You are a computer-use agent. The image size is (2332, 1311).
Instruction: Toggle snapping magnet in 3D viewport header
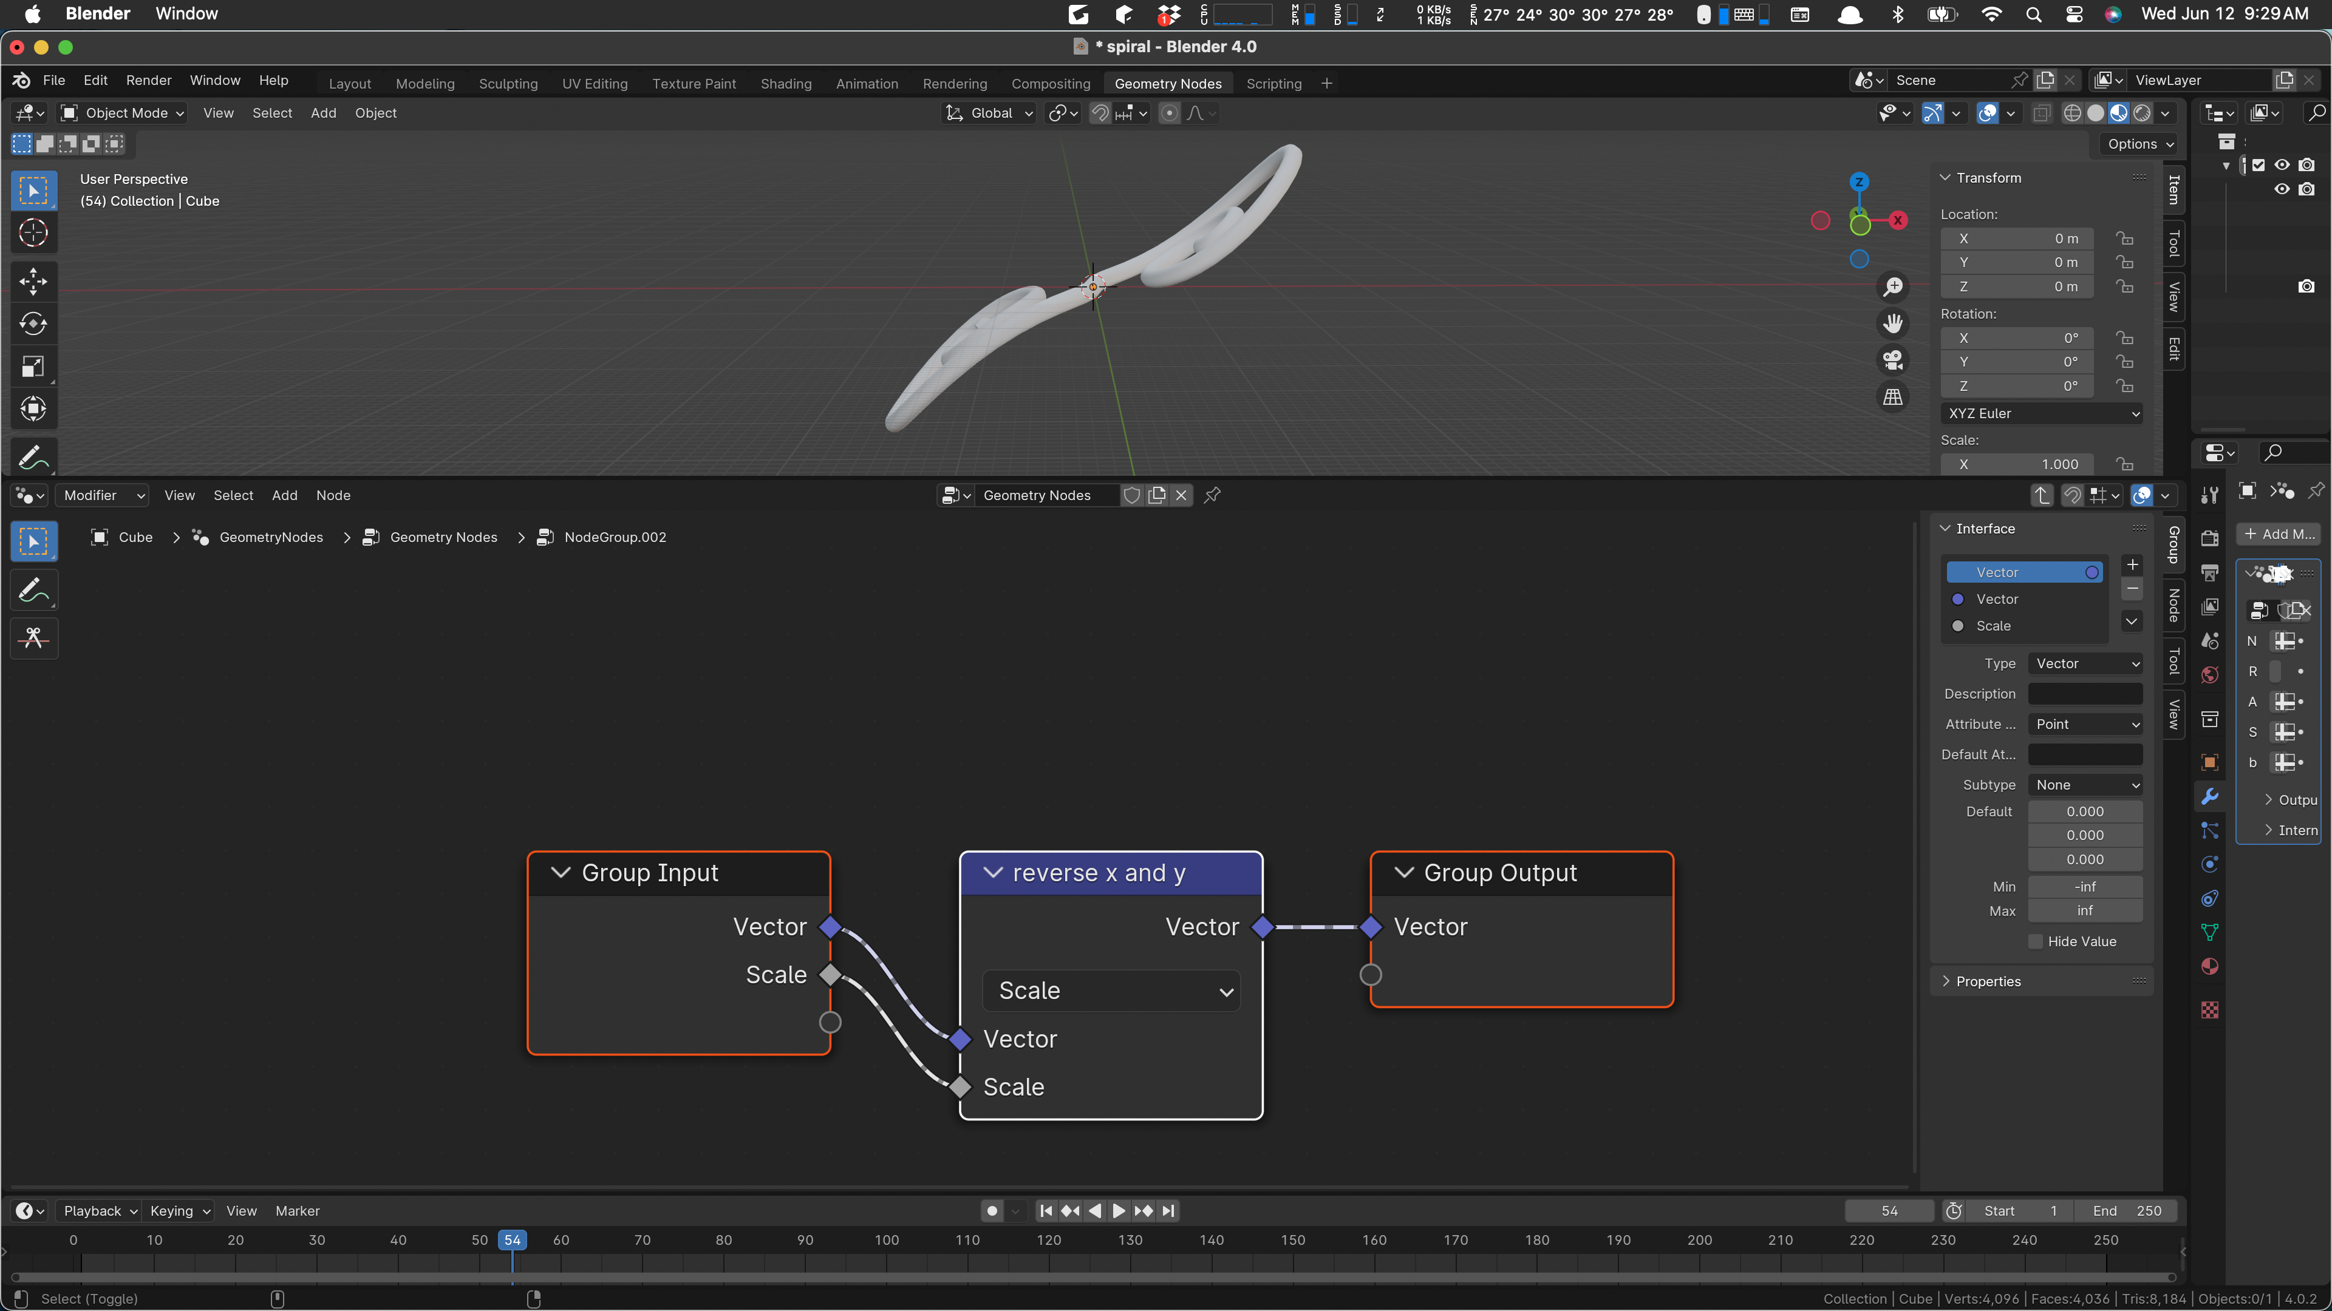(x=1100, y=113)
